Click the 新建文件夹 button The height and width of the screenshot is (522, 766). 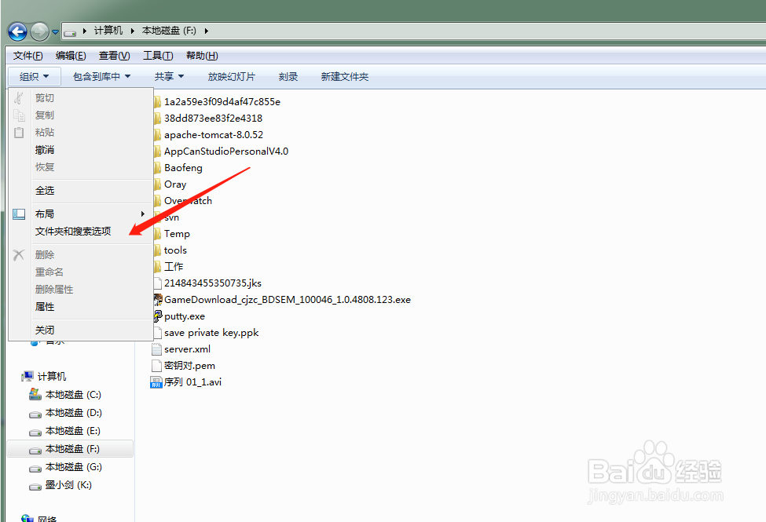pos(344,77)
